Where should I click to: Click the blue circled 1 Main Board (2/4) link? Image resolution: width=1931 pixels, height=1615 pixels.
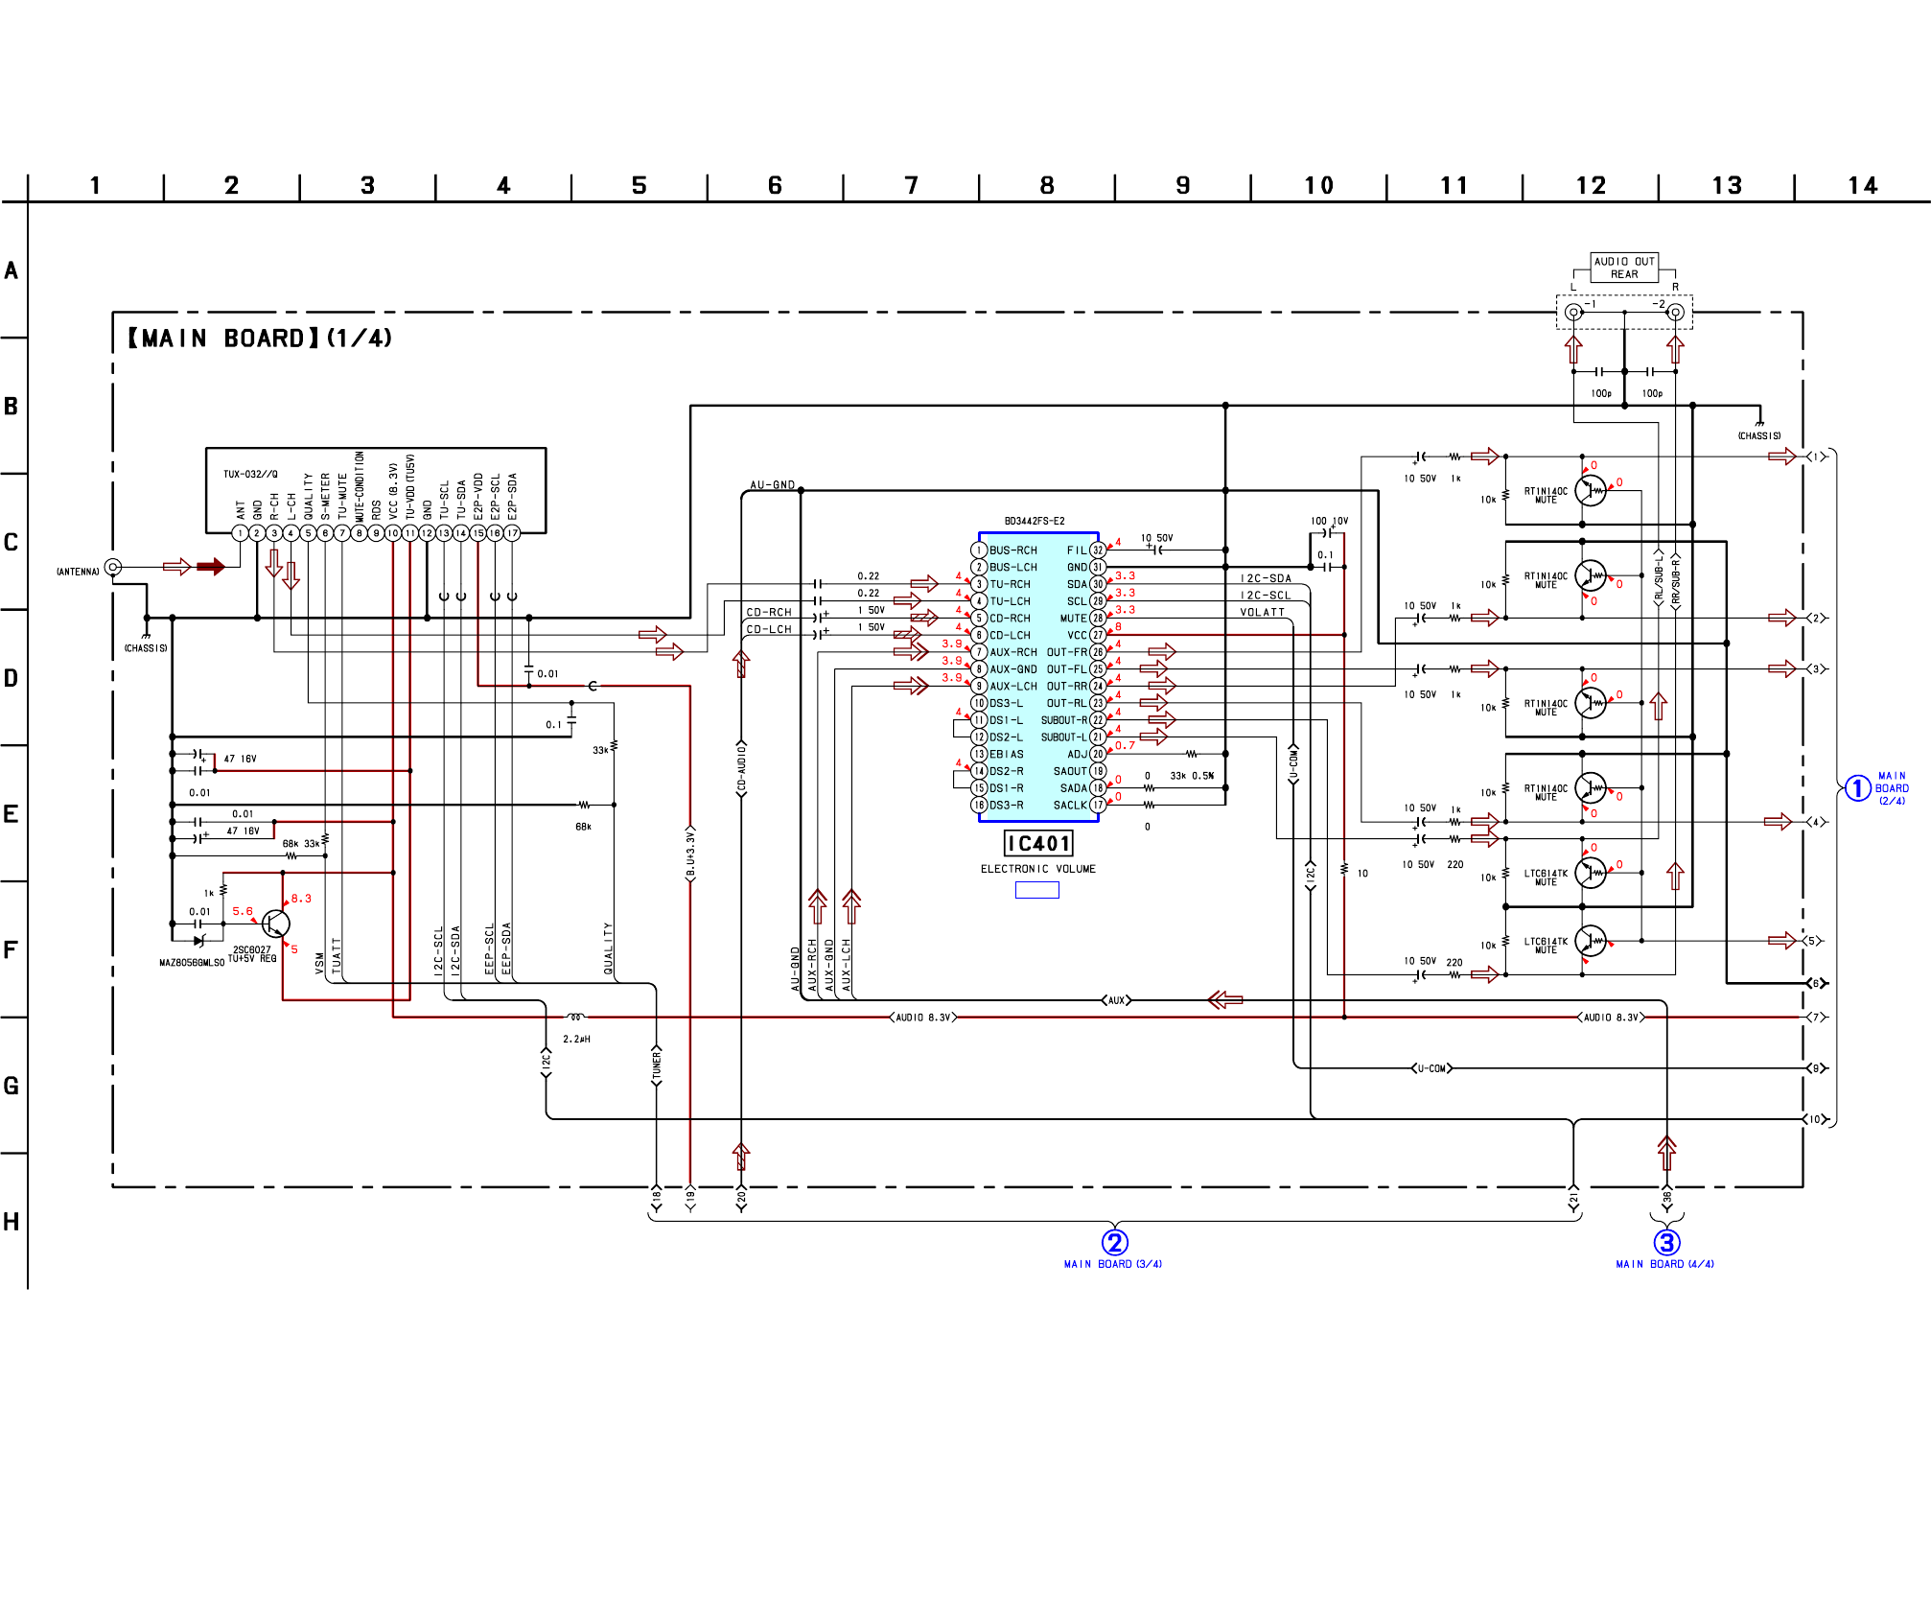1858,788
